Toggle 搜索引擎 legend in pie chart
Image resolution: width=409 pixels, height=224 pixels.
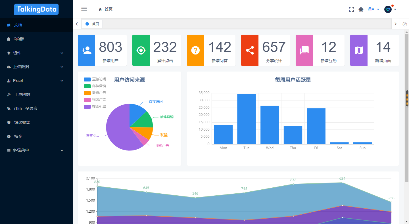pos(95,106)
